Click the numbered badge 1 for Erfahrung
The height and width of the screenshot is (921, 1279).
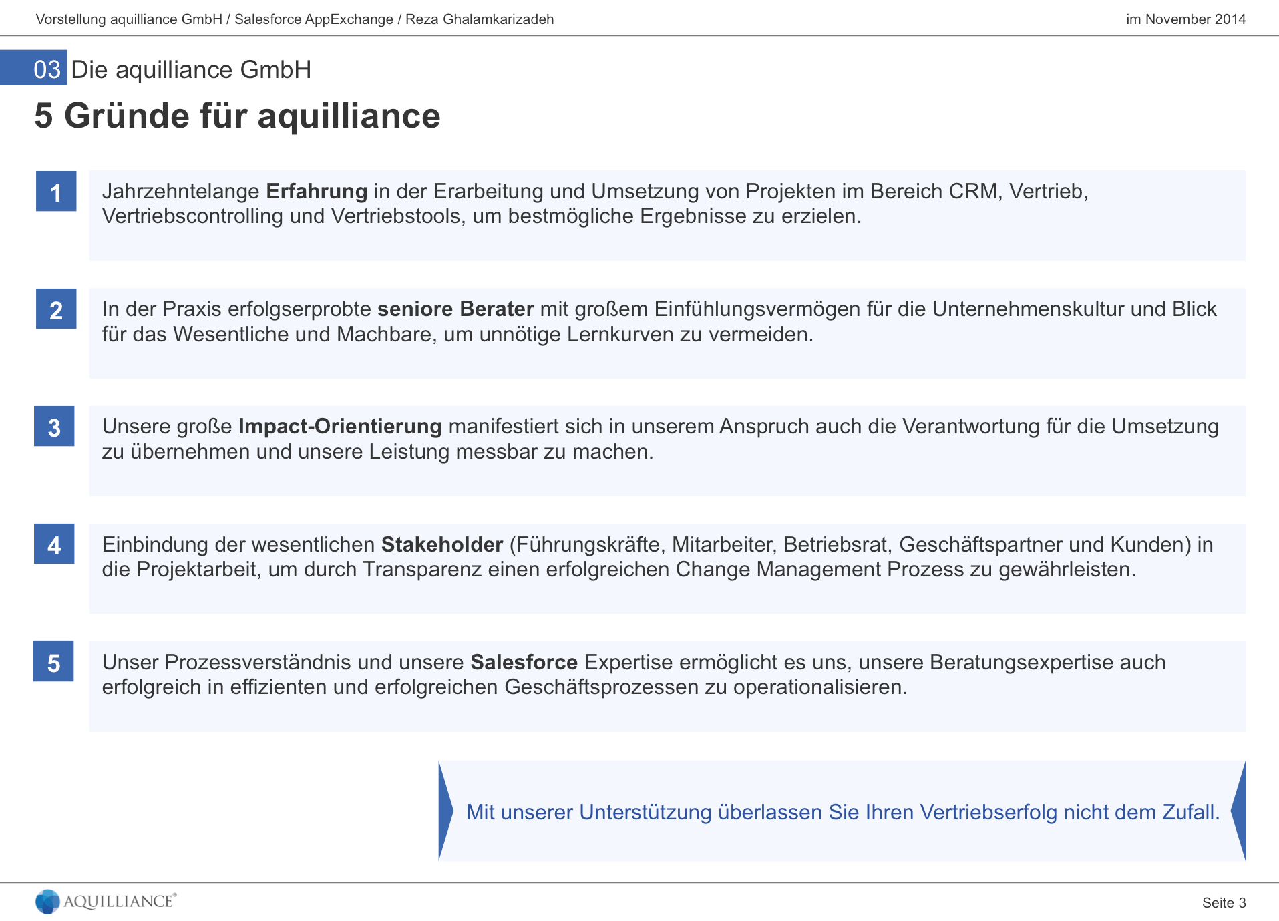pos(55,193)
